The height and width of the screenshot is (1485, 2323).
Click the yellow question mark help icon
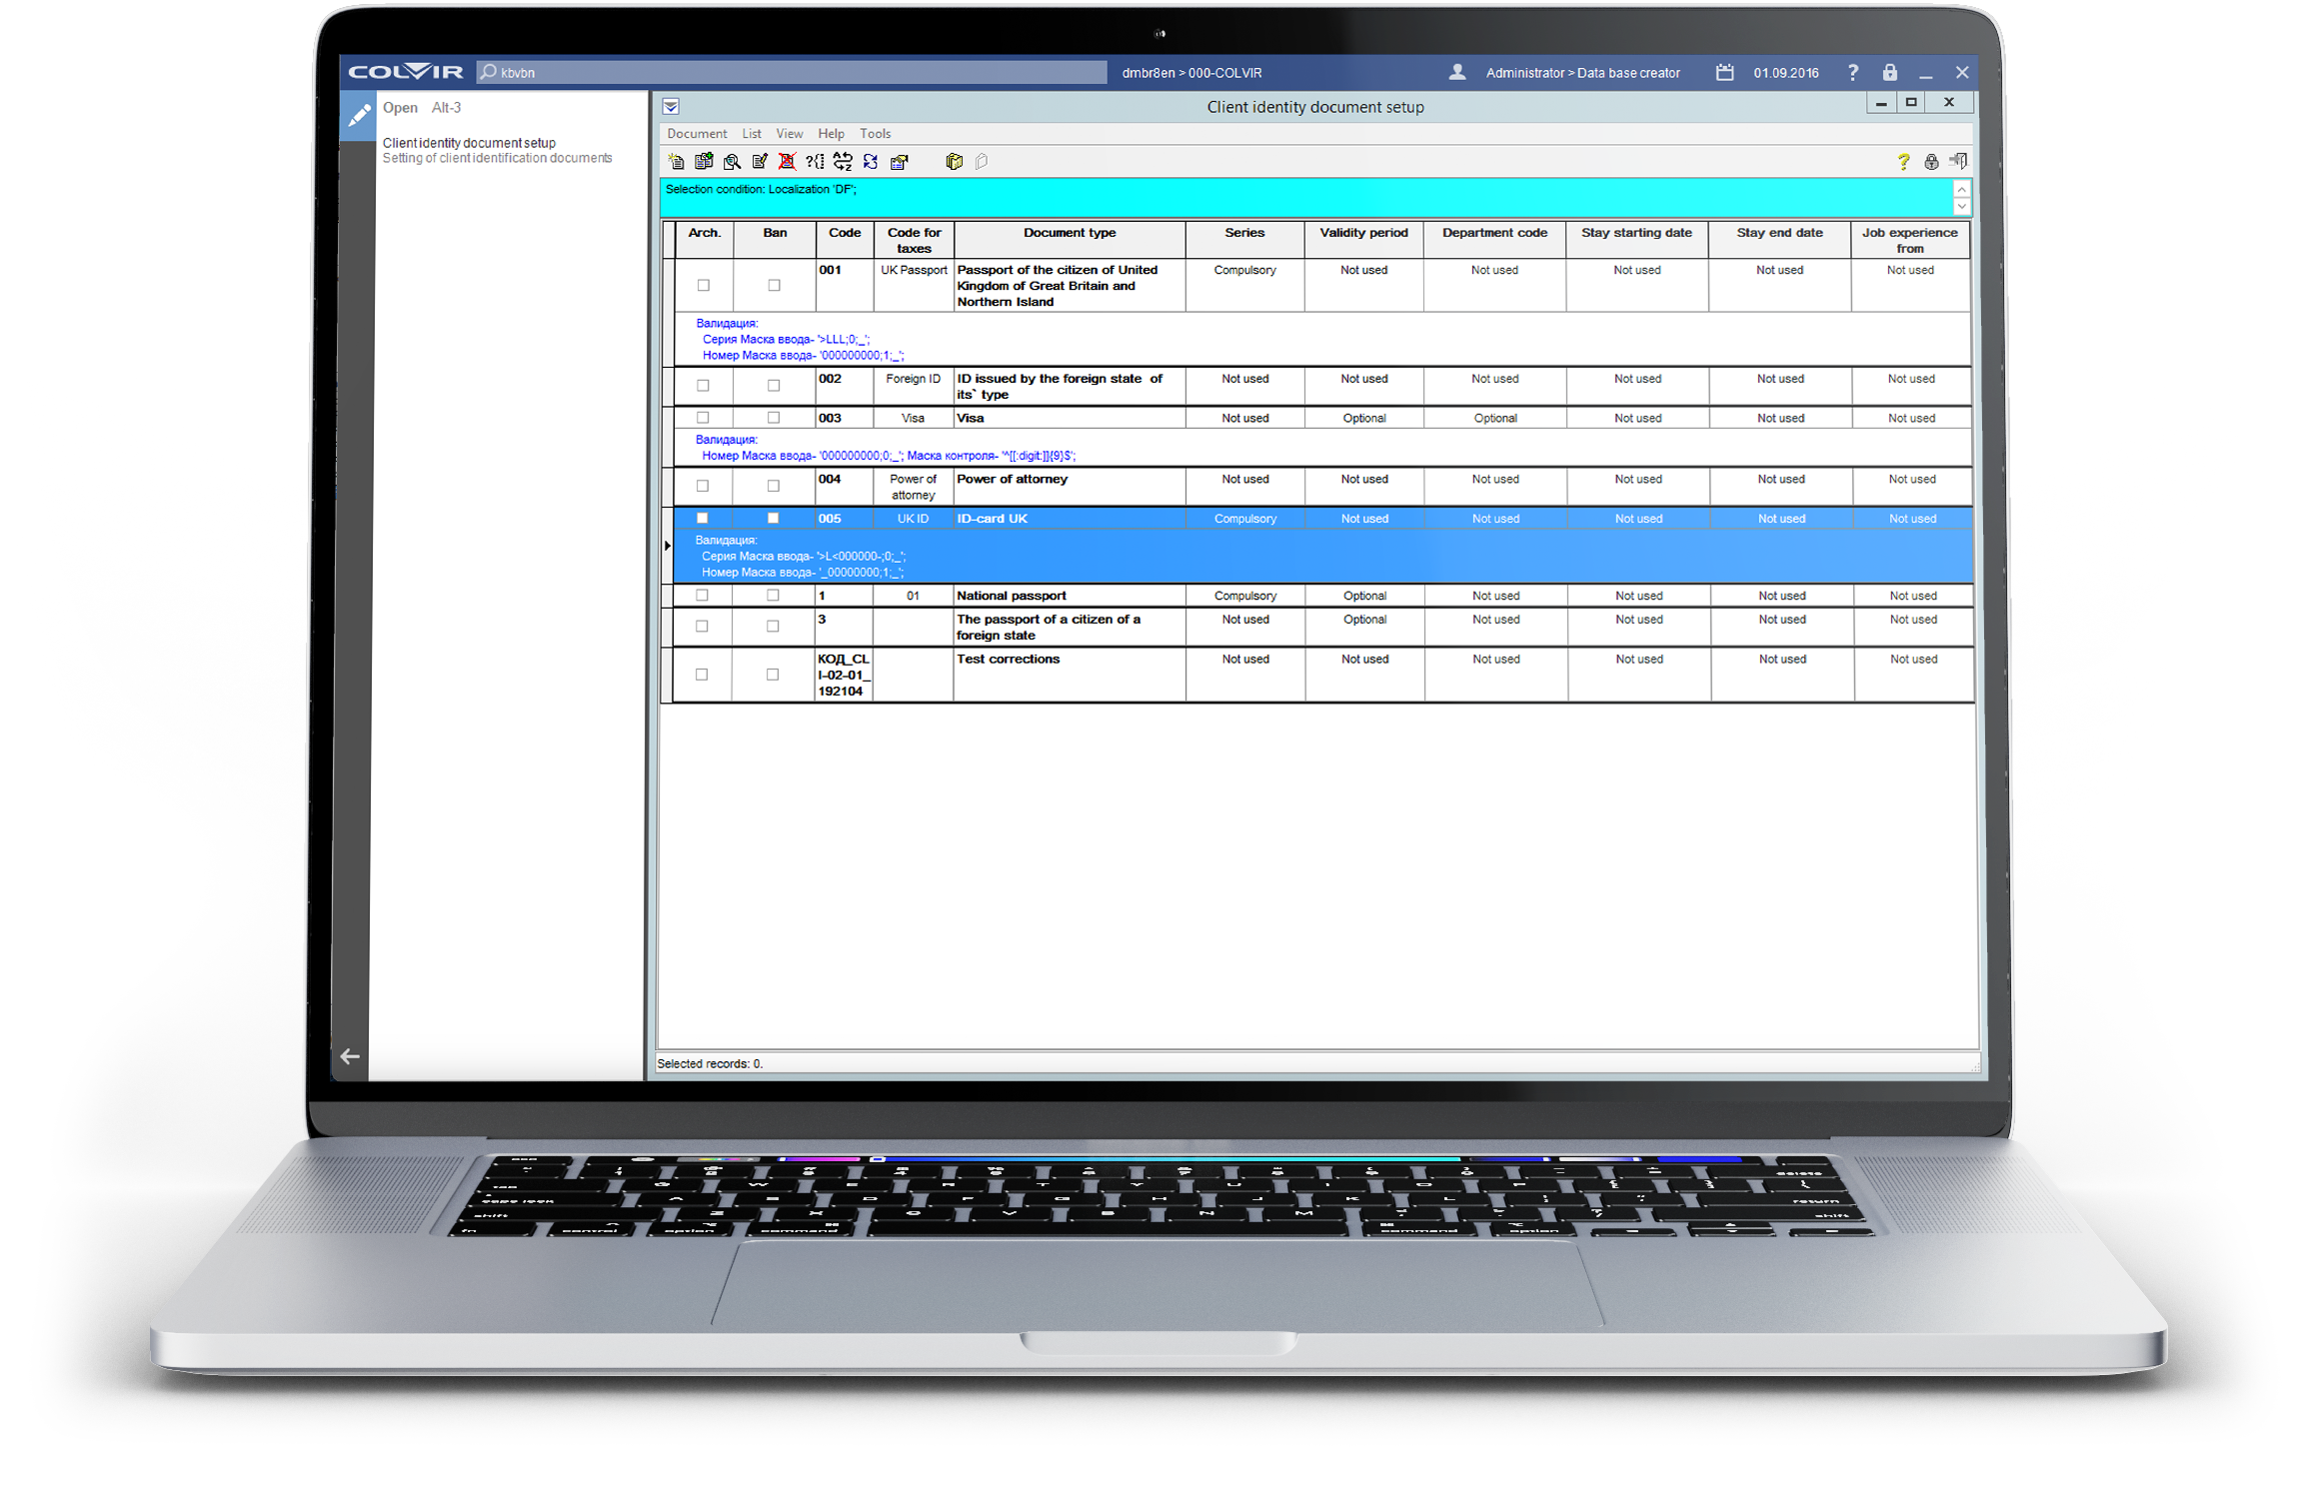(x=1903, y=162)
